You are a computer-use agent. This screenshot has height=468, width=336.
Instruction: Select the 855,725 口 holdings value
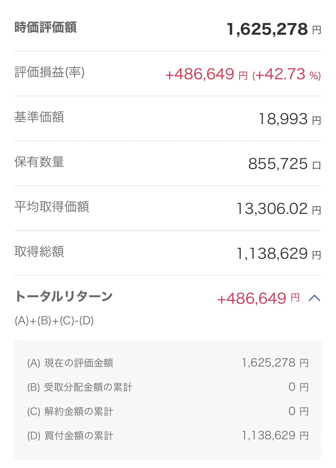coord(284,164)
